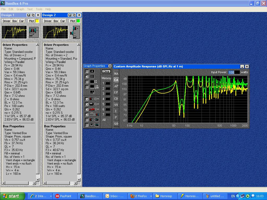Click the Input Power field
The image size is (267, 200).
click(234, 72)
